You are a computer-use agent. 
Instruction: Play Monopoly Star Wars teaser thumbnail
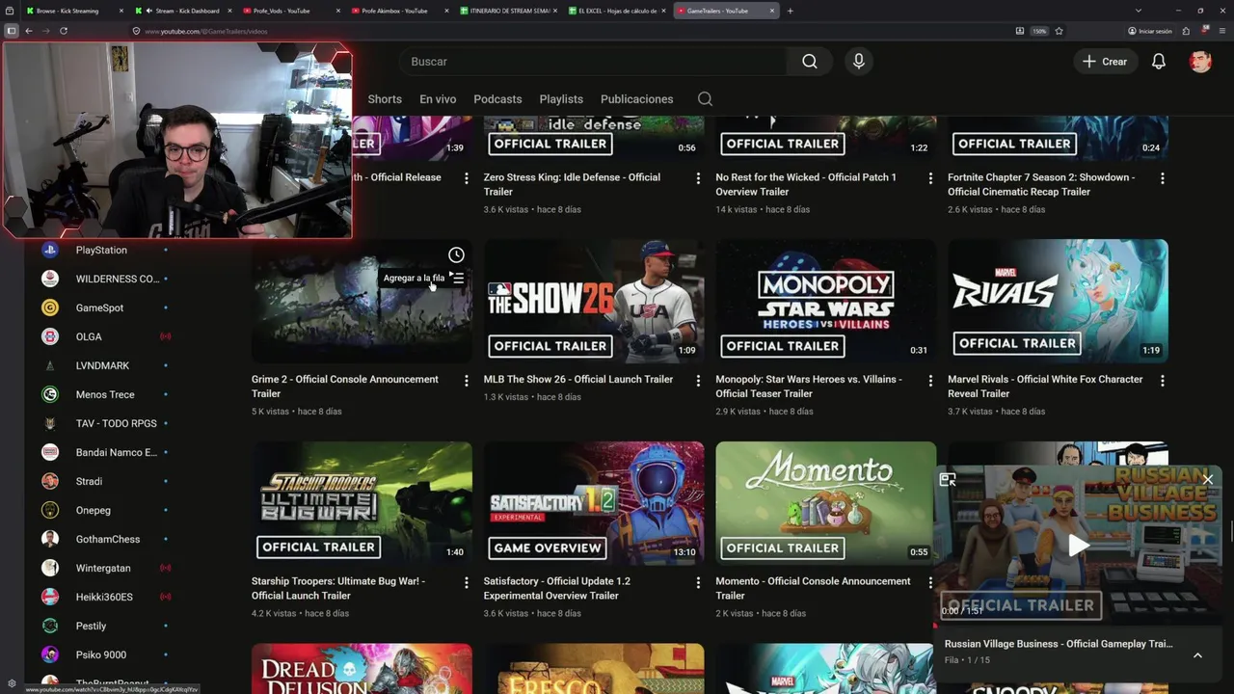tap(826, 301)
